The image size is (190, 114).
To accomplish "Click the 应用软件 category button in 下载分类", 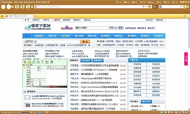I will click(x=137, y=68).
